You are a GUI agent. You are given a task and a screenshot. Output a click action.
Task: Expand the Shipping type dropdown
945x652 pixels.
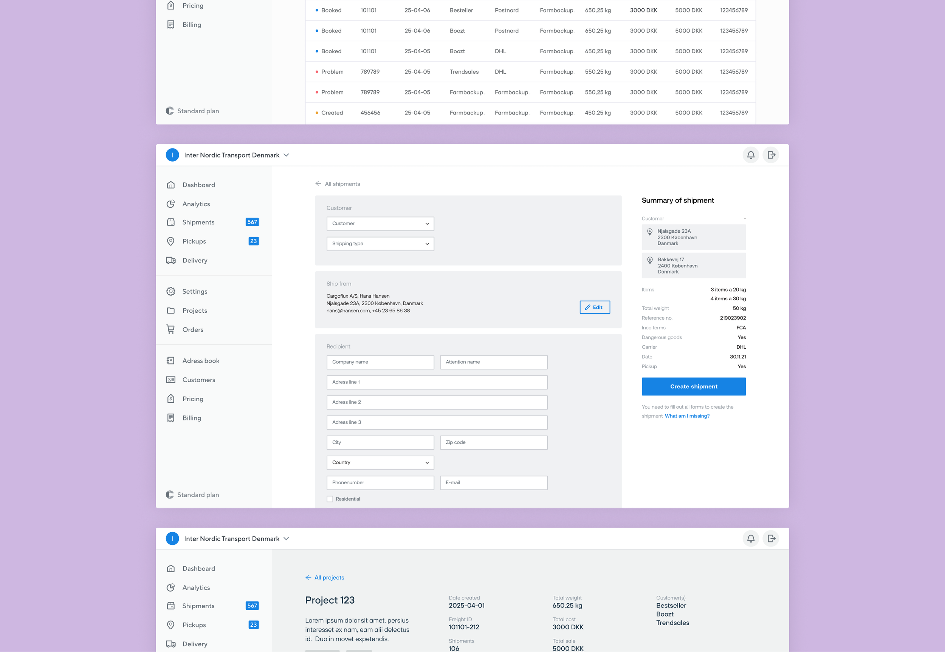click(380, 244)
